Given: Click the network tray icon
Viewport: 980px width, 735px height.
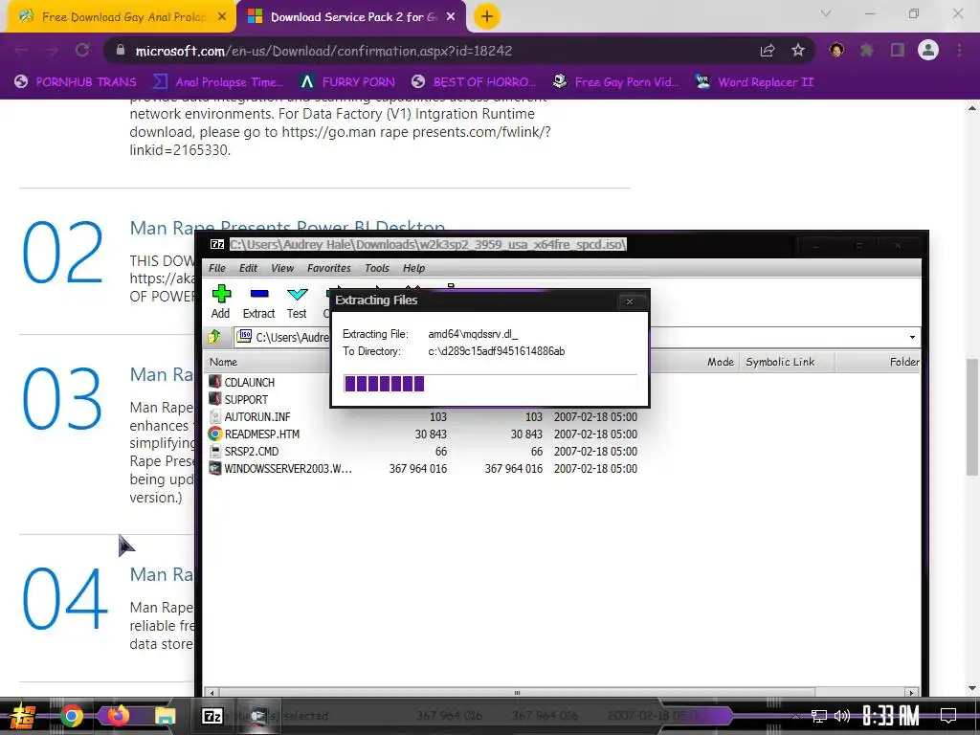Looking at the screenshot, I should (819, 716).
